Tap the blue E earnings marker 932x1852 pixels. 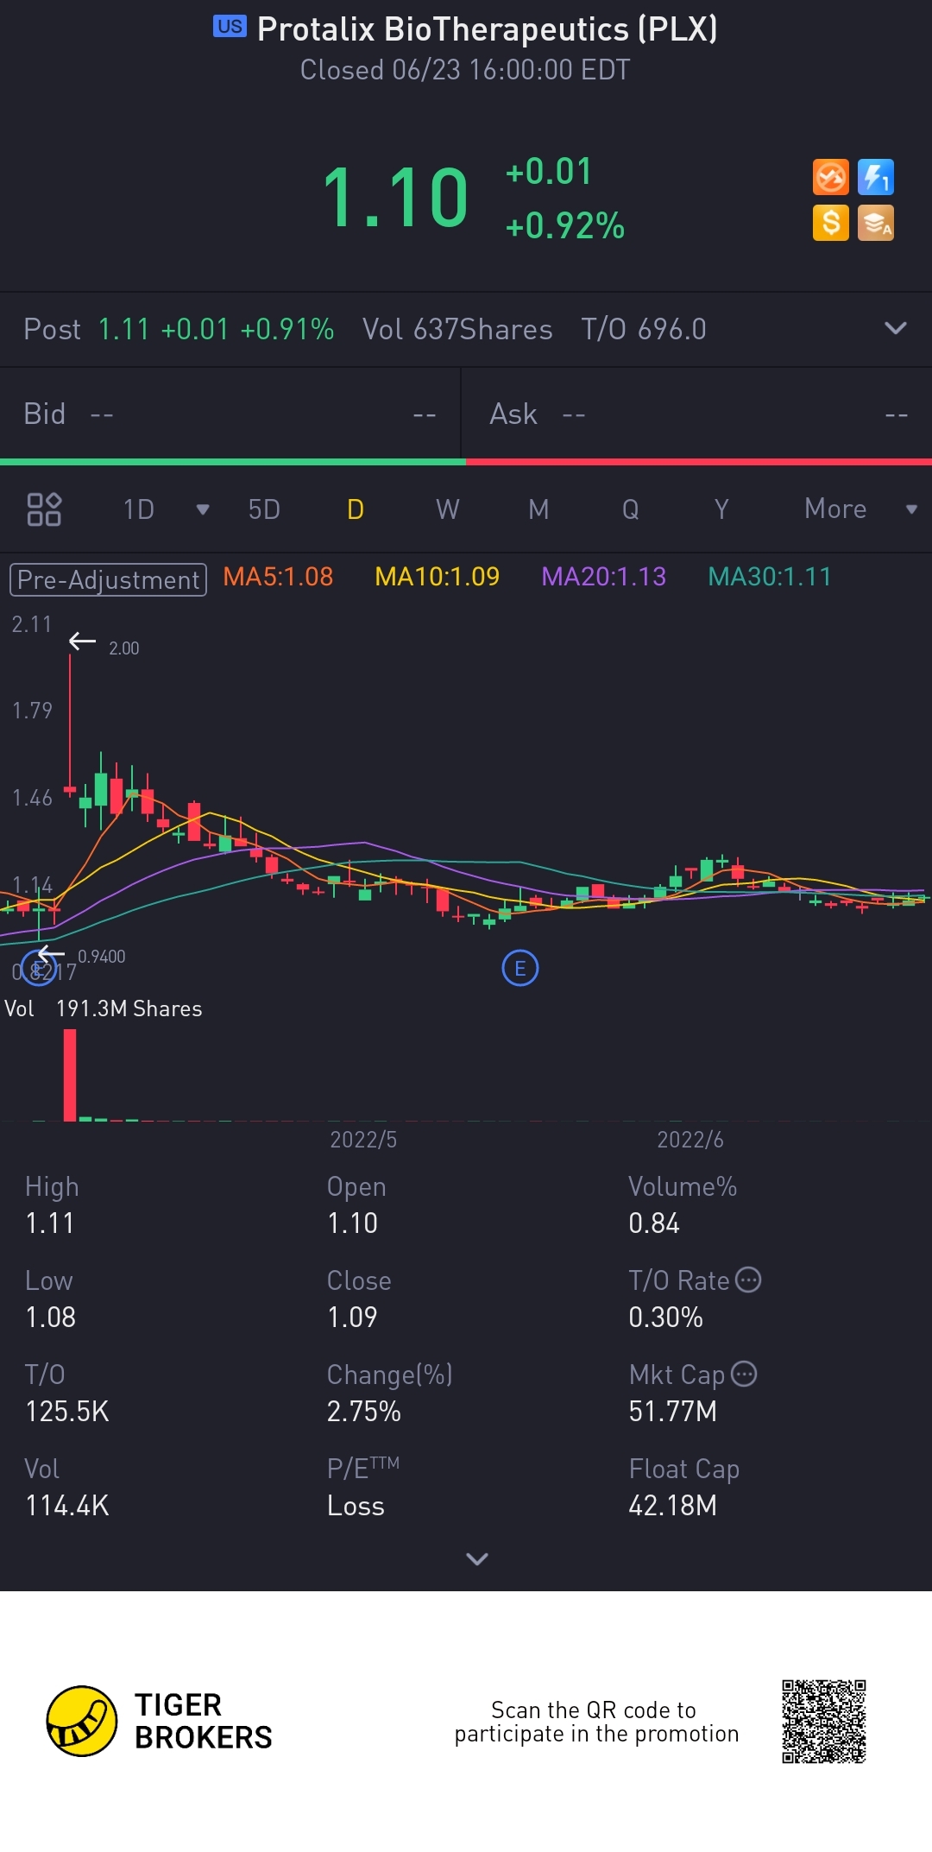tap(520, 969)
